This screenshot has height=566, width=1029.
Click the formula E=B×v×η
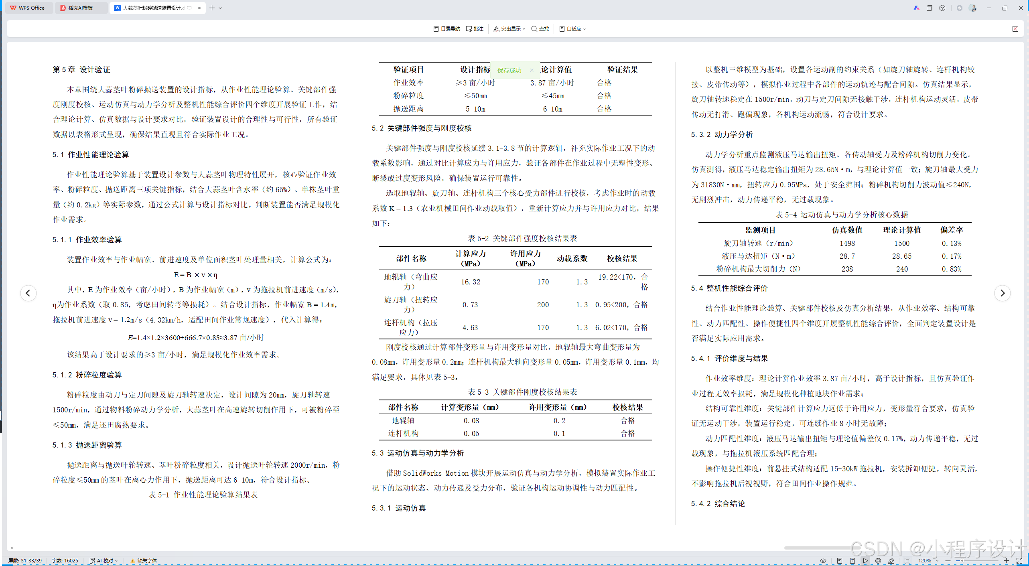click(x=195, y=275)
